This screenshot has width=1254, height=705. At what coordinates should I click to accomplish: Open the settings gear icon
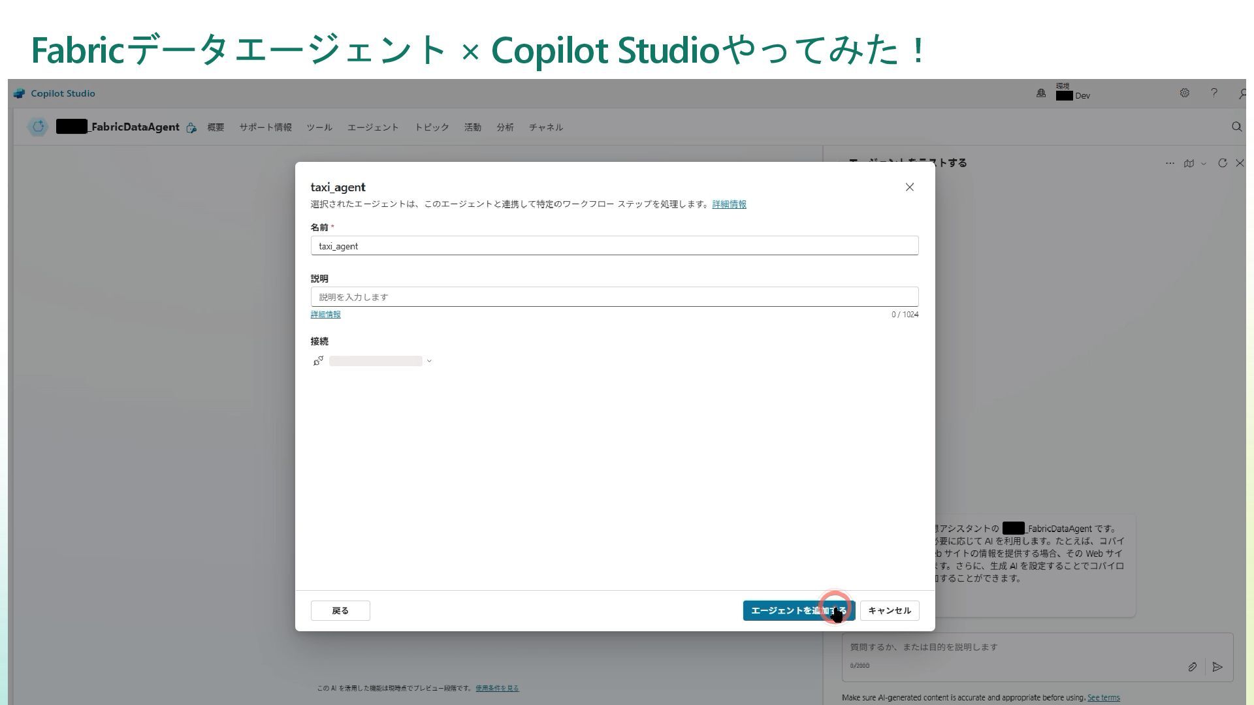coord(1184,93)
